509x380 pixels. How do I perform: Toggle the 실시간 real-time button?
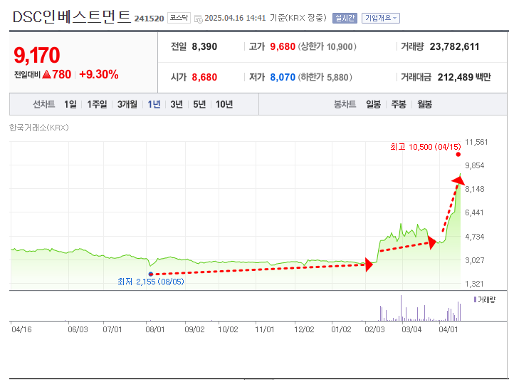pos(345,19)
